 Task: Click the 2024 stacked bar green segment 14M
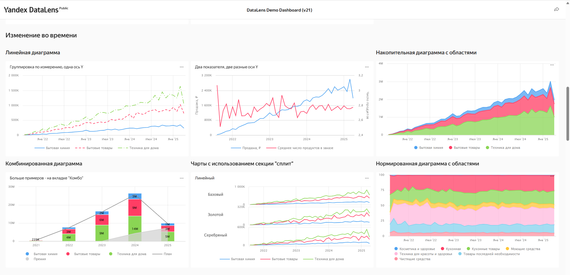click(x=135, y=229)
